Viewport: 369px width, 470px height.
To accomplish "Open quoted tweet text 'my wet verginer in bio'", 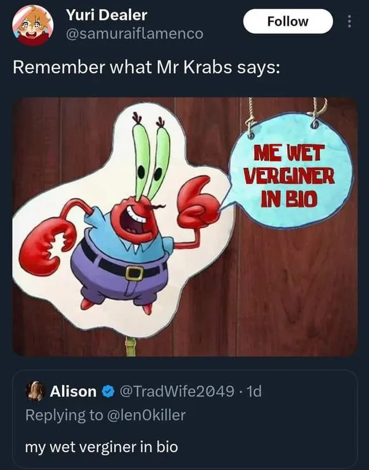I will (x=101, y=447).
